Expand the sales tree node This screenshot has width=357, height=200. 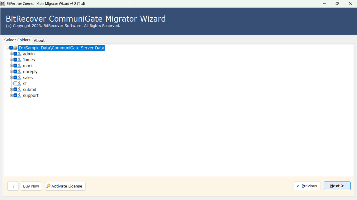tap(11, 78)
